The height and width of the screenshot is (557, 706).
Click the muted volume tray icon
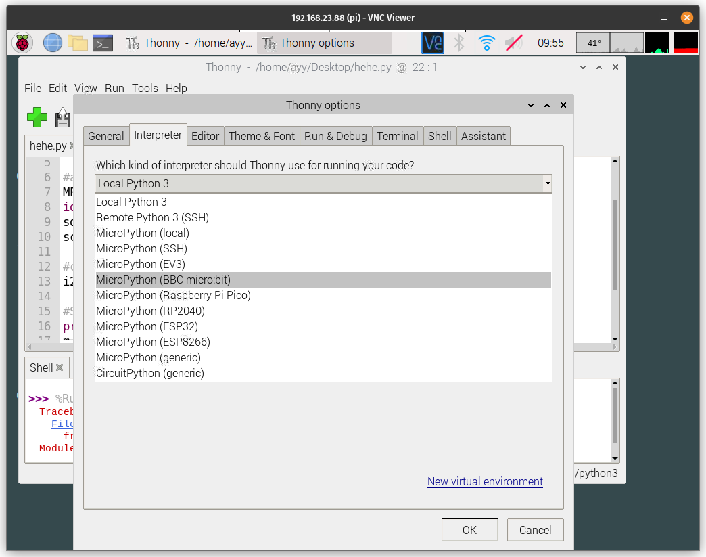(x=513, y=43)
